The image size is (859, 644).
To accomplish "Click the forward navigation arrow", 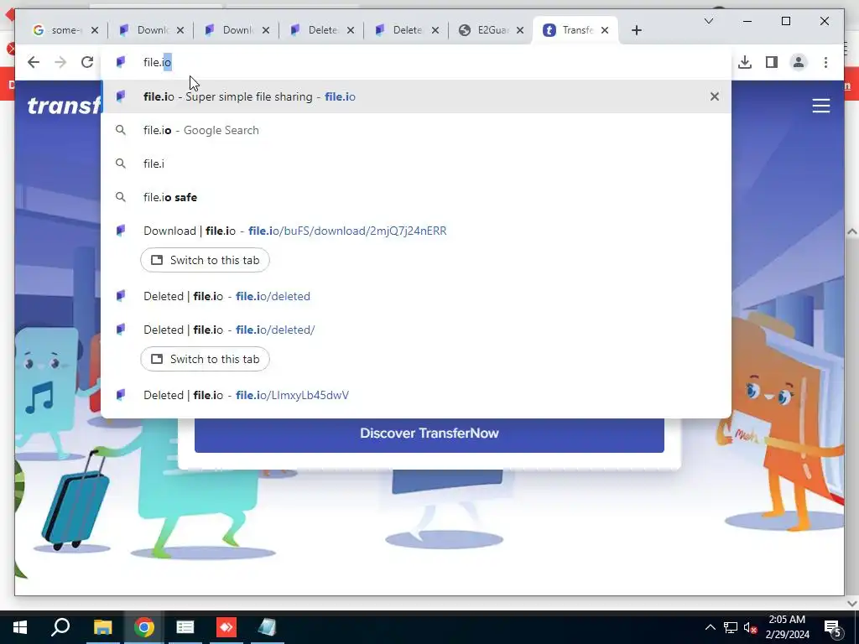I will click(x=60, y=62).
